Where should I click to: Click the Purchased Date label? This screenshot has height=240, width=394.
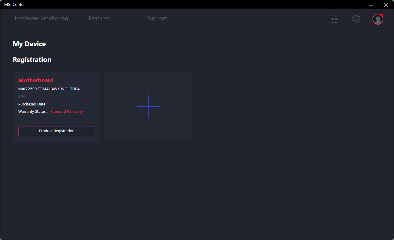pos(33,104)
